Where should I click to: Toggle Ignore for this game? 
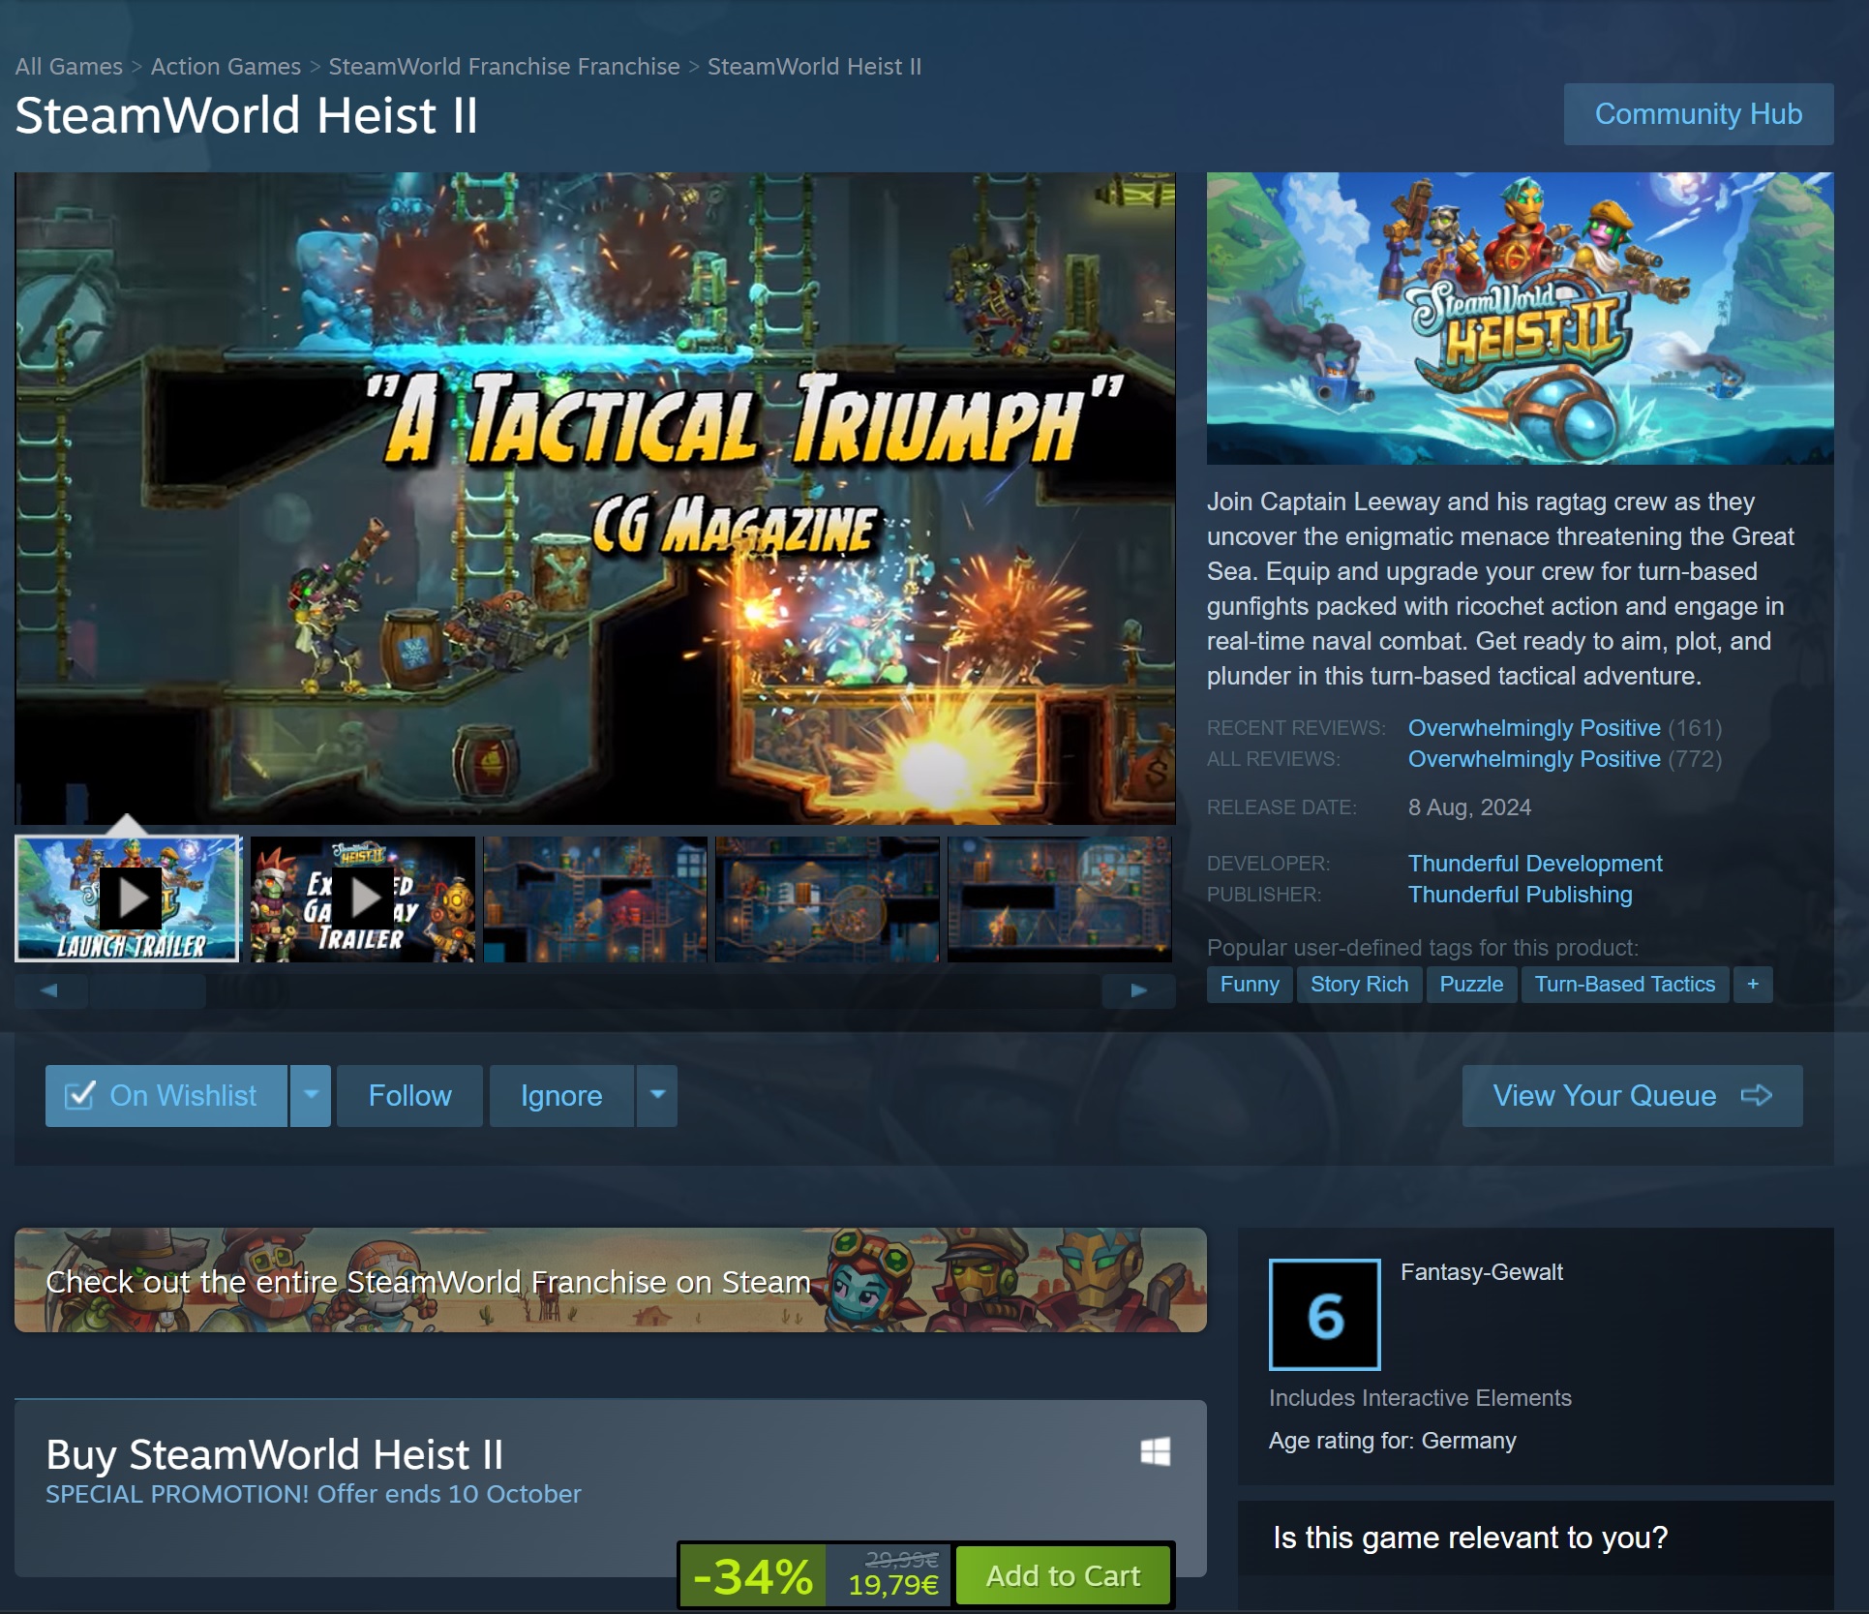point(561,1095)
